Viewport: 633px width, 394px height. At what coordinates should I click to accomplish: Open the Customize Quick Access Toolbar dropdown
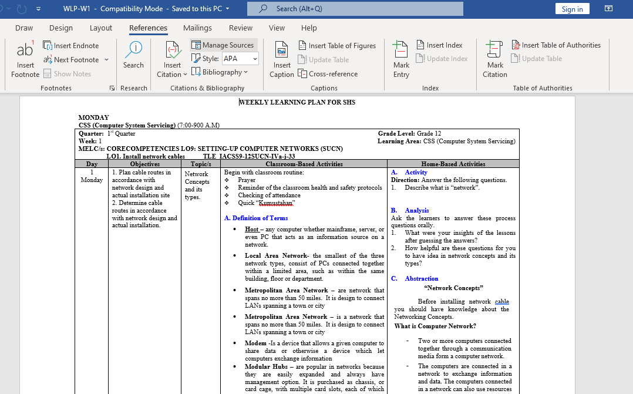coord(38,8)
